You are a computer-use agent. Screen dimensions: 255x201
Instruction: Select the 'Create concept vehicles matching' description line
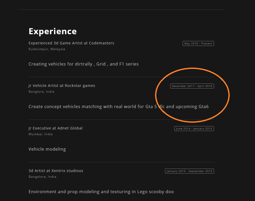tap(118, 107)
